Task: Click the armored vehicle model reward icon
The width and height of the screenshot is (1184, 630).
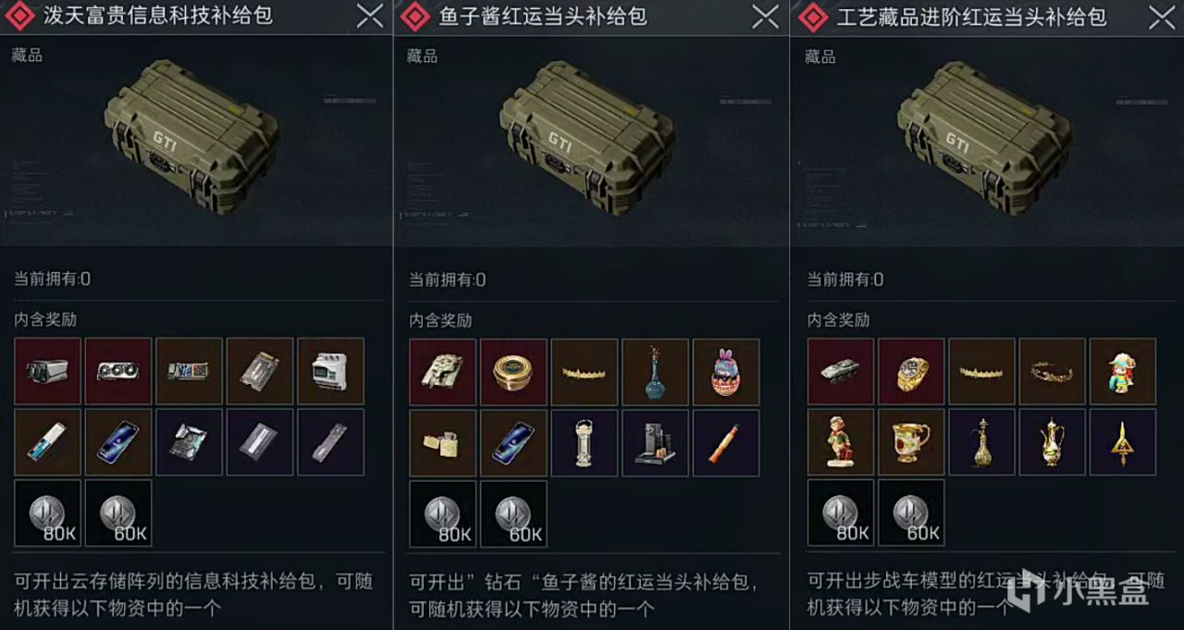Action: click(841, 372)
